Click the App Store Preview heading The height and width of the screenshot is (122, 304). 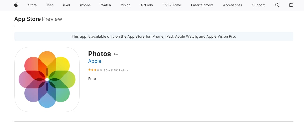point(38,19)
